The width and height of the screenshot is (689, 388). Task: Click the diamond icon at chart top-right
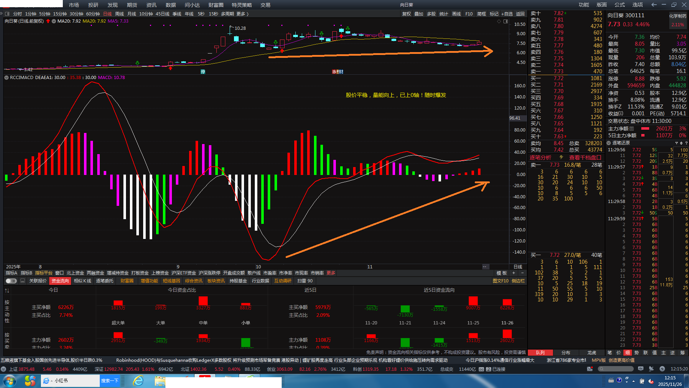(499, 22)
